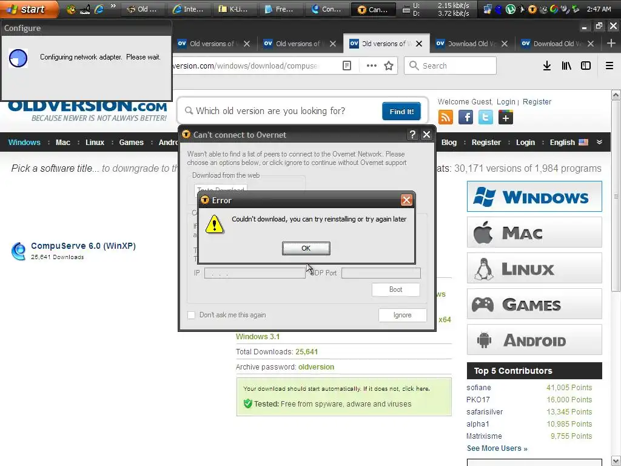Open the Games category banner
This screenshot has width=621, height=466.
pyautogui.click(x=534, y=304)
